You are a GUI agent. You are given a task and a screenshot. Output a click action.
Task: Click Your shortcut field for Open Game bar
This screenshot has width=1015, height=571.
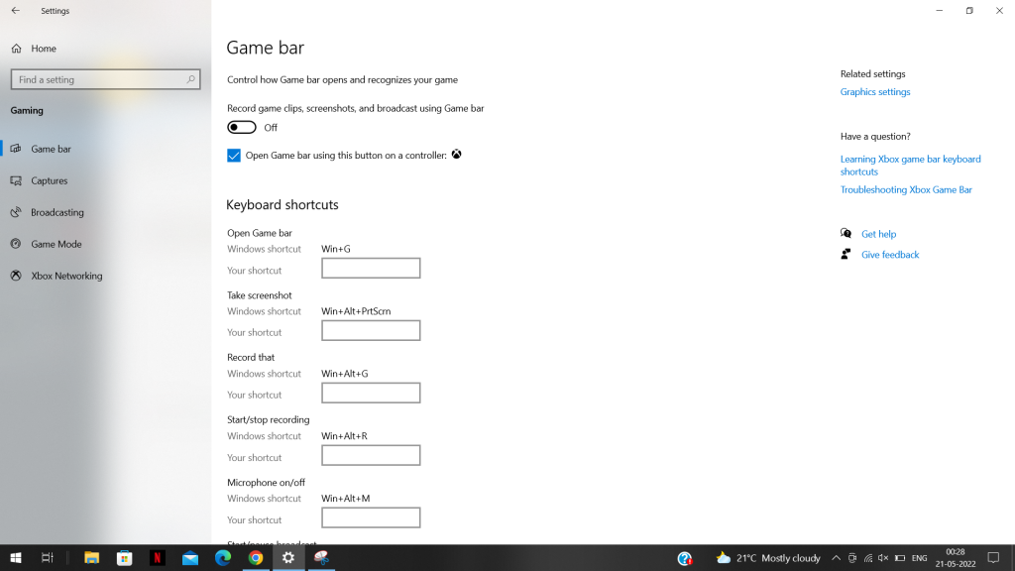pos(371,269)
